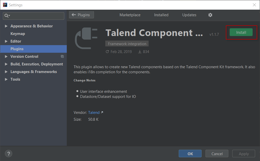
Task: Install the Talend Component plugin
Action: point(241,32)
